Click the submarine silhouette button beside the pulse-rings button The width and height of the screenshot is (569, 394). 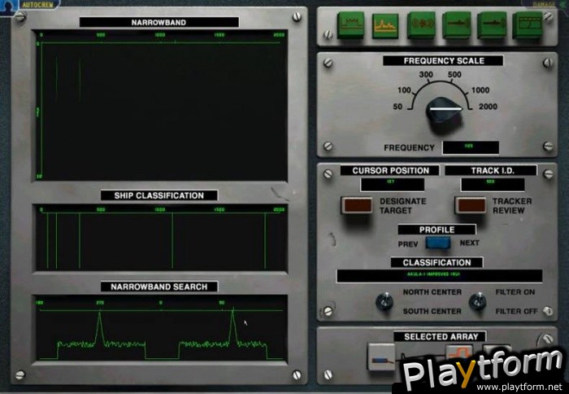457,24
